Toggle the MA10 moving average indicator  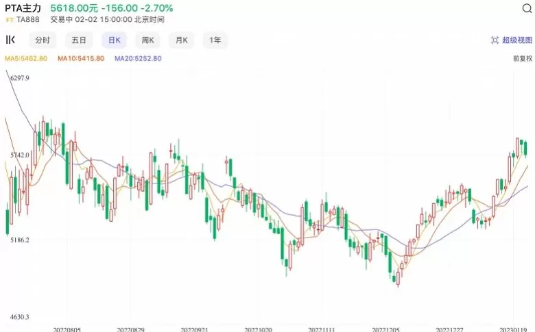(x=80, y=59)
